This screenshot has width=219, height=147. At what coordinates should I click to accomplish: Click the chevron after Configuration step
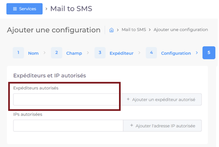click(x=197, y=53)
